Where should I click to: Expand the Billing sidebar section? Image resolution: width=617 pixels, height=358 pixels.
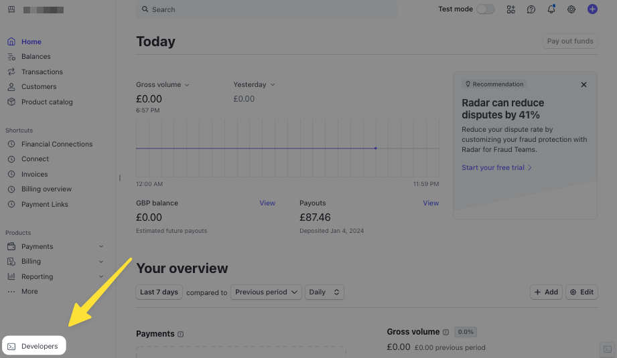101,262
